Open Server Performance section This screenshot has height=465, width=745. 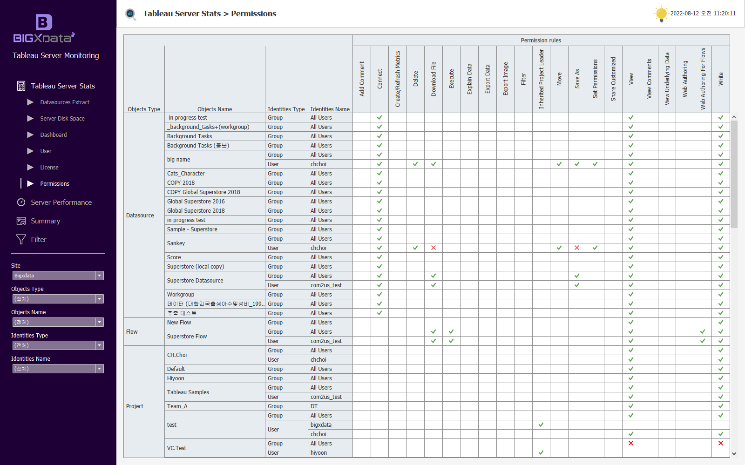(61, 202)
